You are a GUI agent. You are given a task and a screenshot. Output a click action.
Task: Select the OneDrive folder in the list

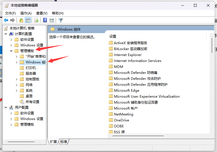121,120
